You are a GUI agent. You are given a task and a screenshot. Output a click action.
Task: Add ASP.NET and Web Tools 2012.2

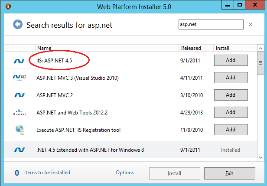(231, 112)
